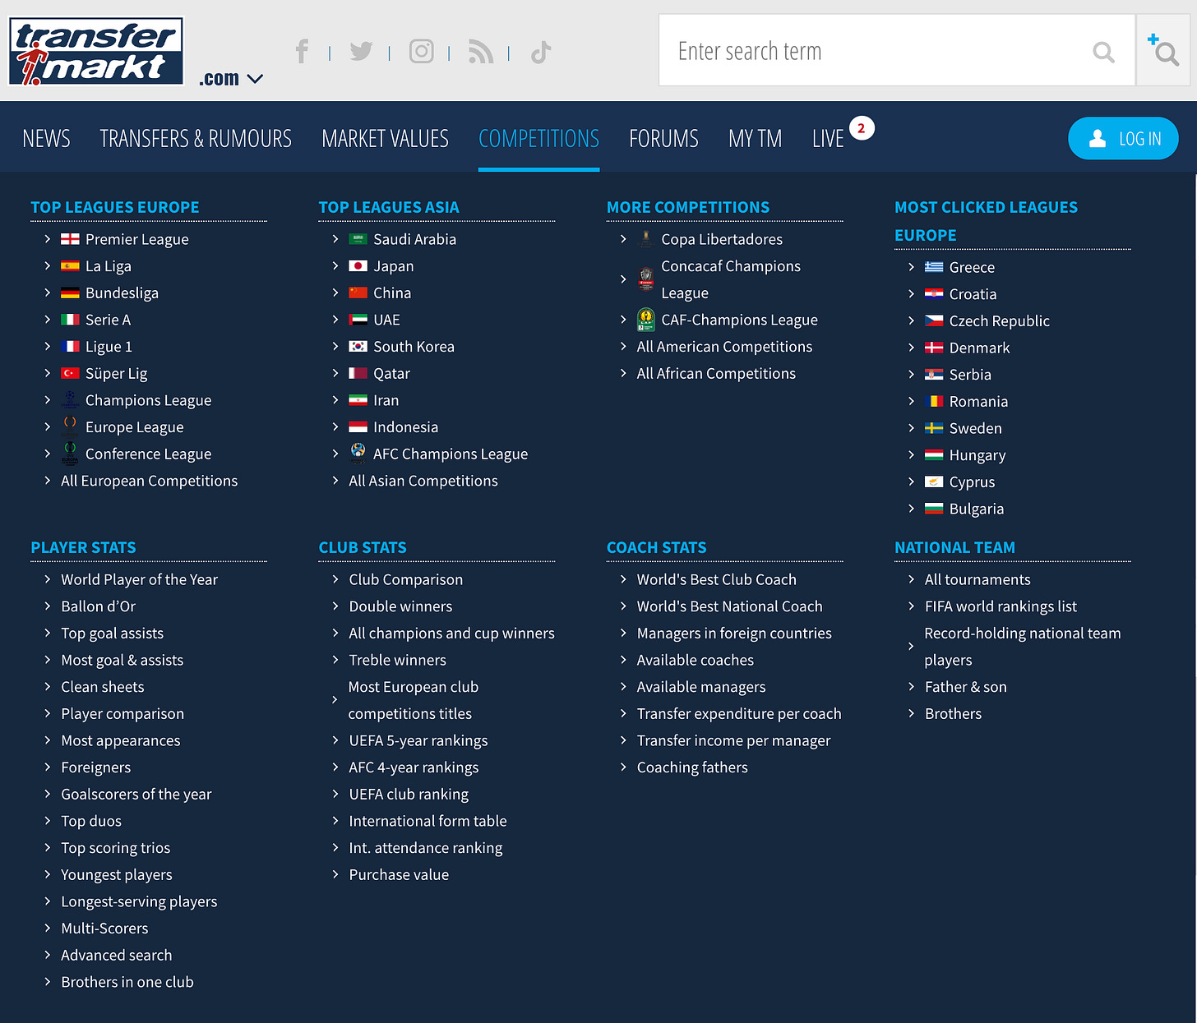Open the RSS feed icon

481,52
